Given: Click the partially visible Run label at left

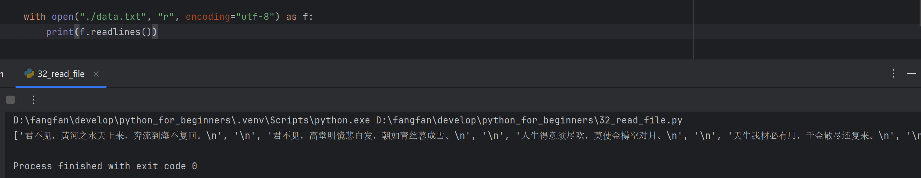Looking at the screenshot, I should 2,74.
